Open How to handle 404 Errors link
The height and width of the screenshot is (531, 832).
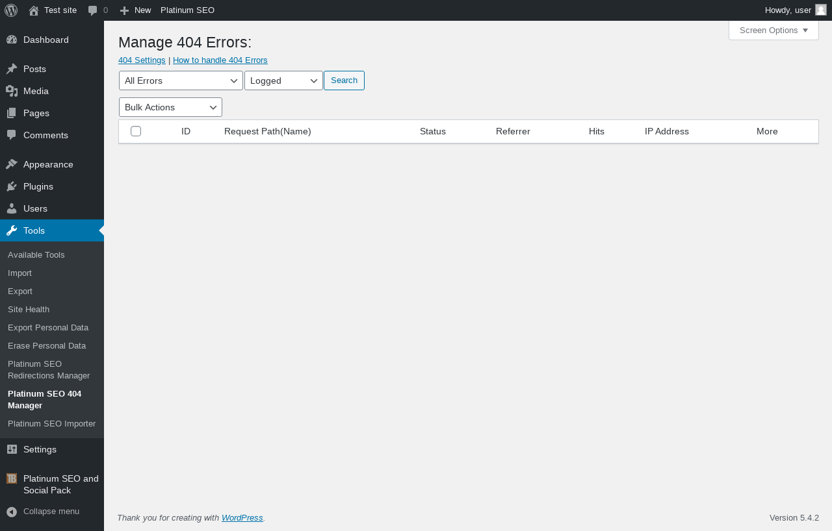(x=220, y=60)
